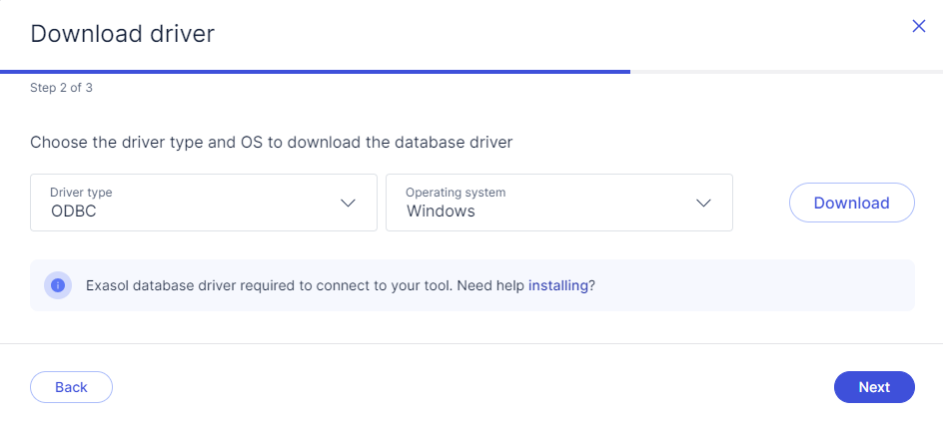Follow the "installing" help link
This screenshot has width=943, height=428.
[557, 285]
